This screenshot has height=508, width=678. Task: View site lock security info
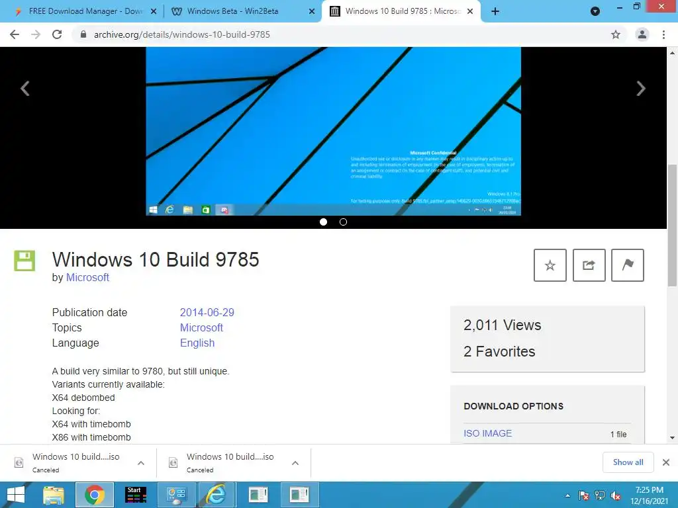[x=83, y=34]
